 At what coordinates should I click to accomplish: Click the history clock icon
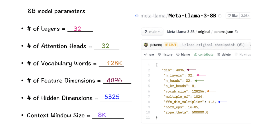point(160,54)
